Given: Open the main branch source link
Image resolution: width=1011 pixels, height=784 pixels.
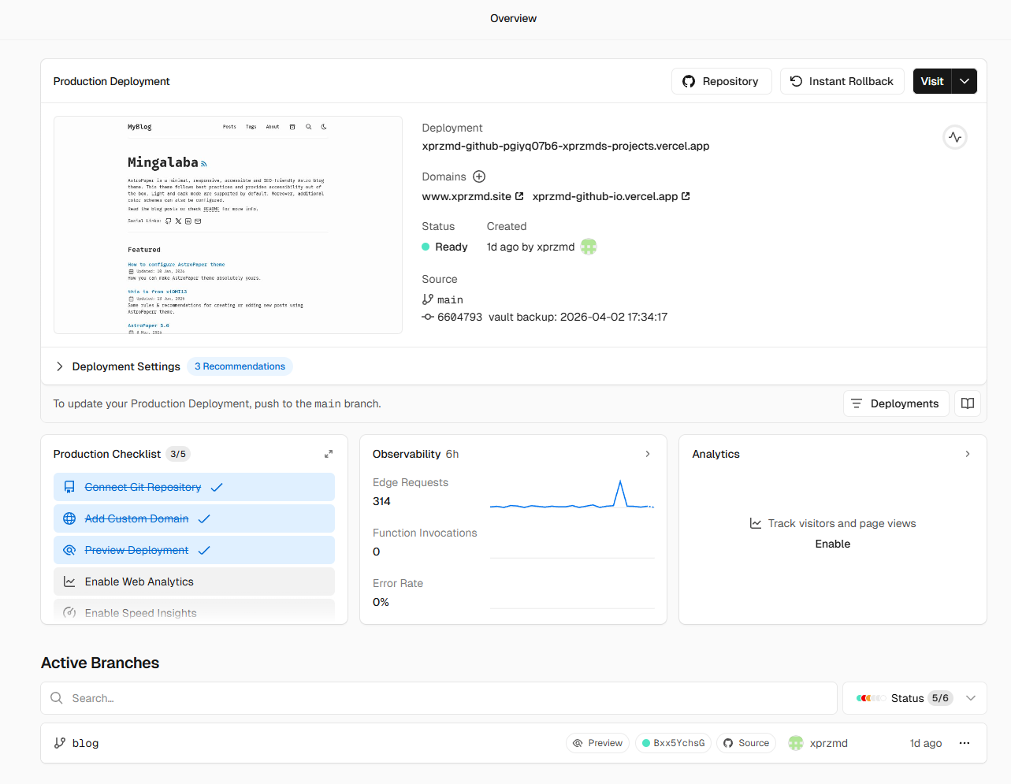Looking at the screenshot, I should [443, 299].
